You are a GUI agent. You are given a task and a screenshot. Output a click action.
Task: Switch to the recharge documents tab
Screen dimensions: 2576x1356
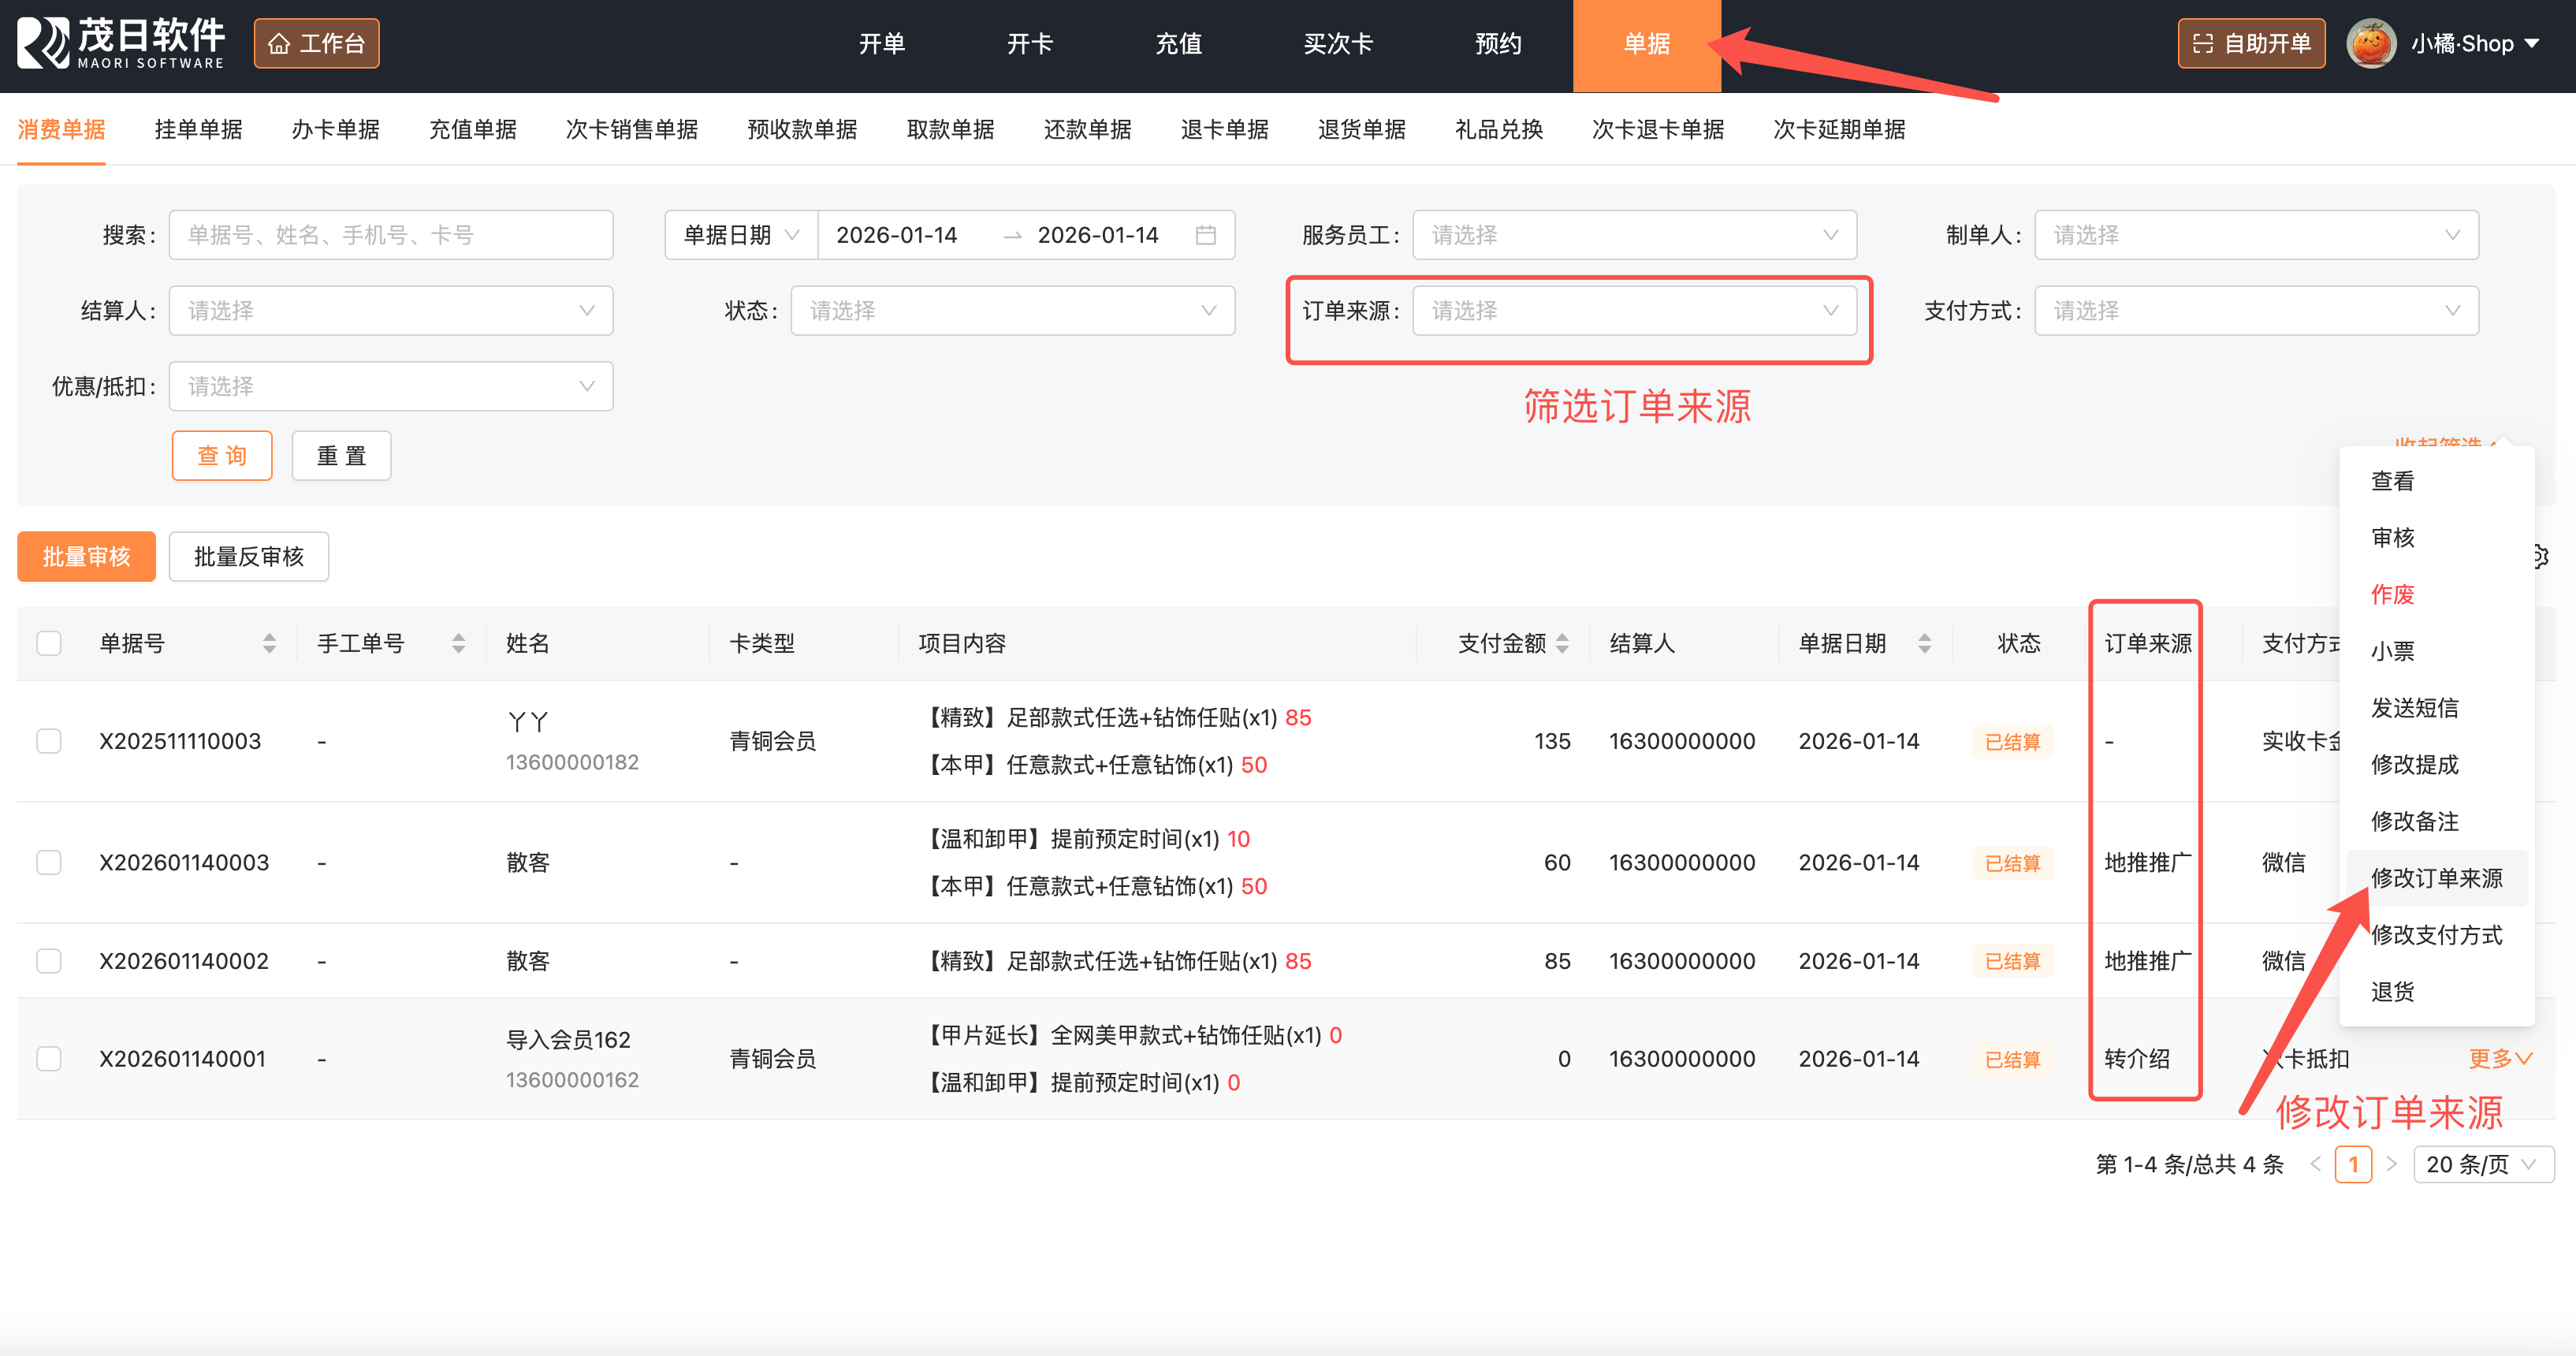(472, 129)
